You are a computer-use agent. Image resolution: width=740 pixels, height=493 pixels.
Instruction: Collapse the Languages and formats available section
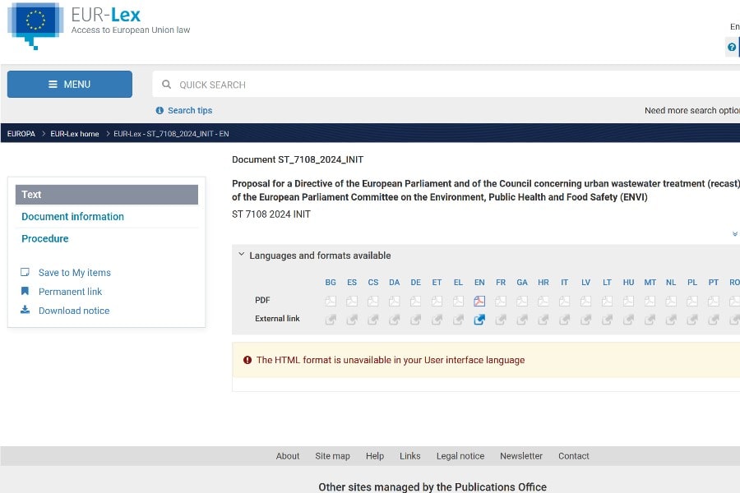(242, 256)
